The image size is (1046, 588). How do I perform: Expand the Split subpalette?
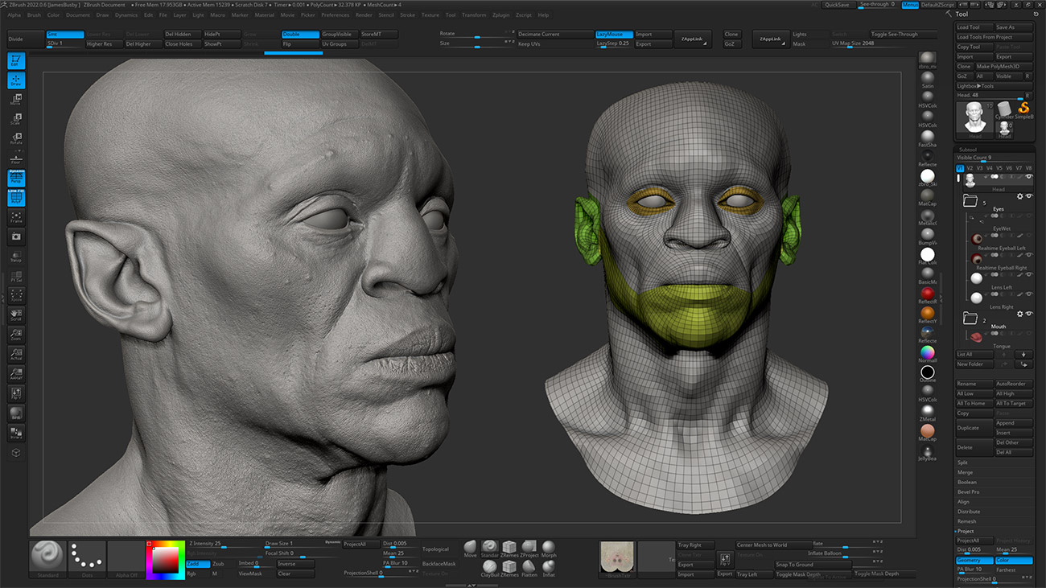[963, 463]
